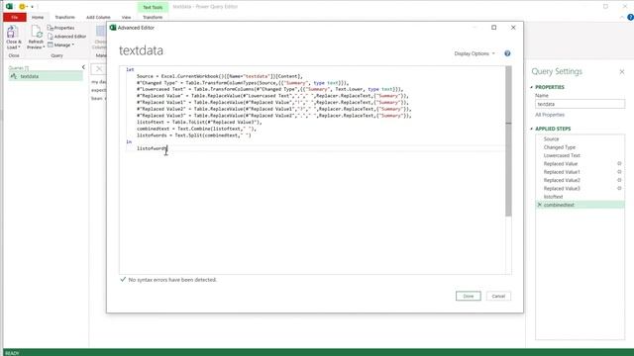Open the Text Tools Transform tab
This screenshot has width=634, height=356.
click(153, 17)
